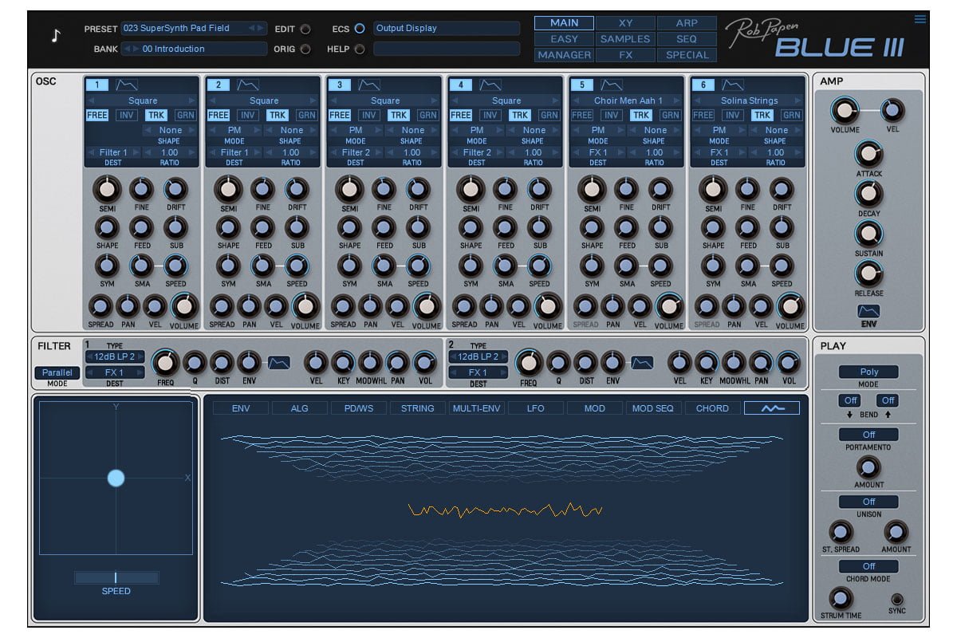Toggle the SYNC button in PLAY
This screenshot has width=957, height=638.
pyautogui.click(x=898, y=599)
